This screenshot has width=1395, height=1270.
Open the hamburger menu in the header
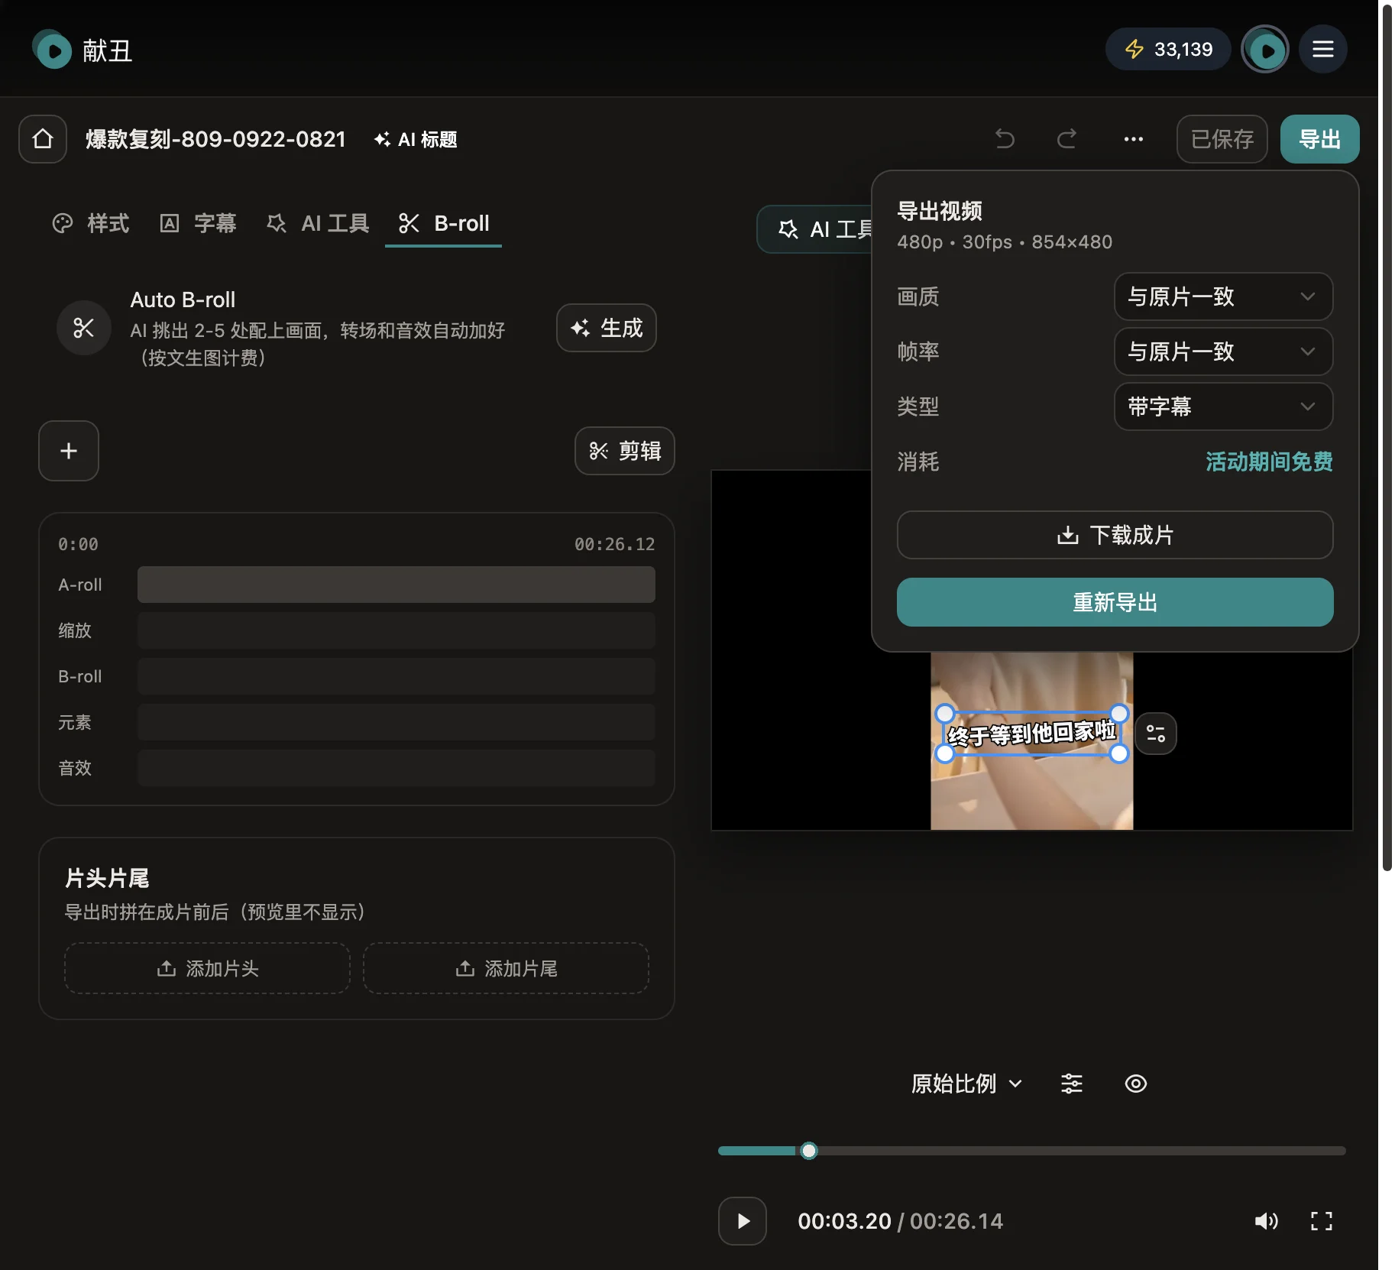click(x=1322, y=50)
